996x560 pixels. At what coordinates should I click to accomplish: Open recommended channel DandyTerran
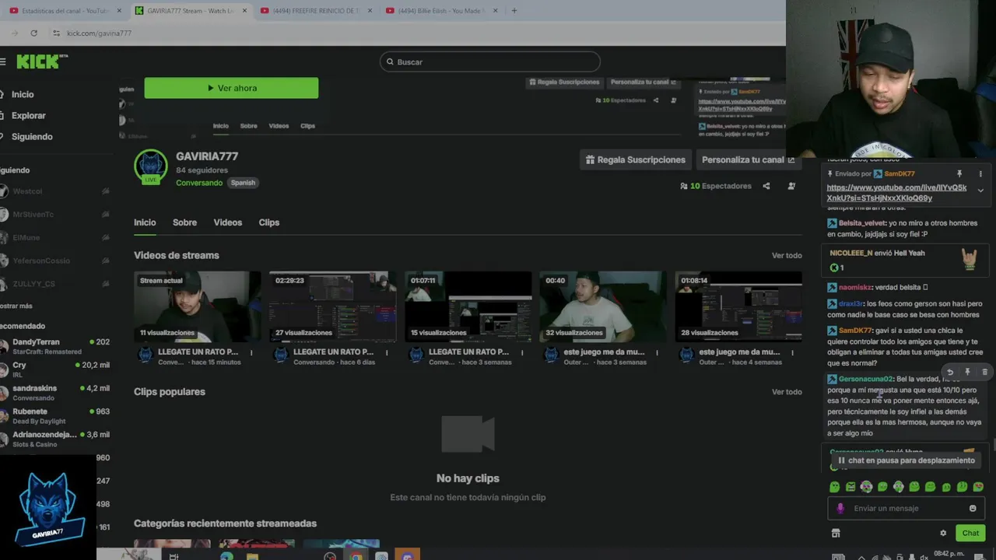tap(54, 346)
